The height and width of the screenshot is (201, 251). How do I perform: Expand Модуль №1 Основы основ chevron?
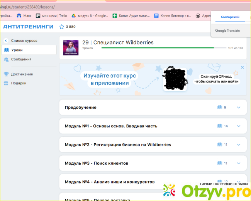[238, 126]
